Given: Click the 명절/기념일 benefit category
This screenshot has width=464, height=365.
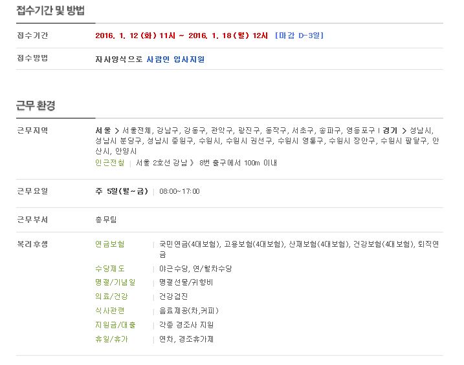Looking at the screenshot, I should point(115,282).
